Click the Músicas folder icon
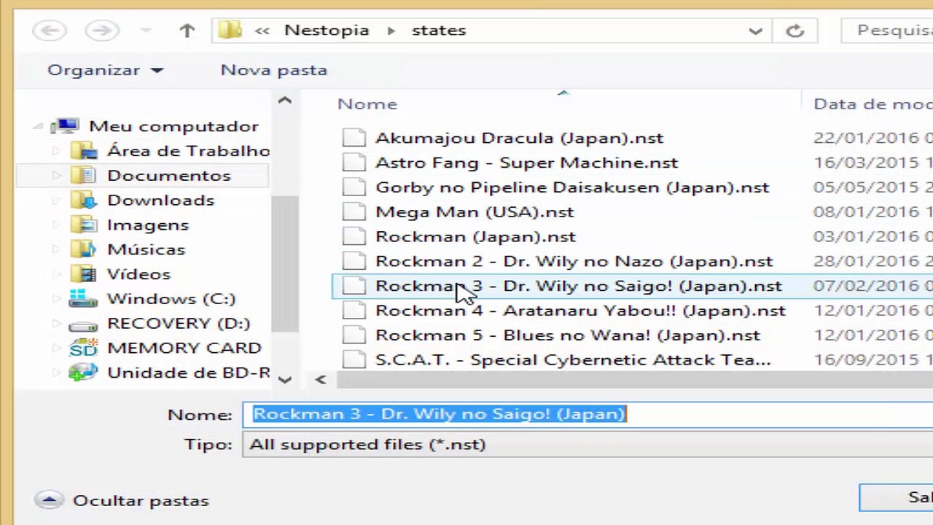 [x=84, y=249]
